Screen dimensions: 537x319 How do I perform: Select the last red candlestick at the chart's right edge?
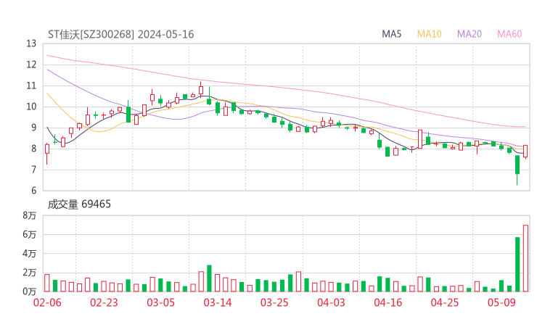525,152
